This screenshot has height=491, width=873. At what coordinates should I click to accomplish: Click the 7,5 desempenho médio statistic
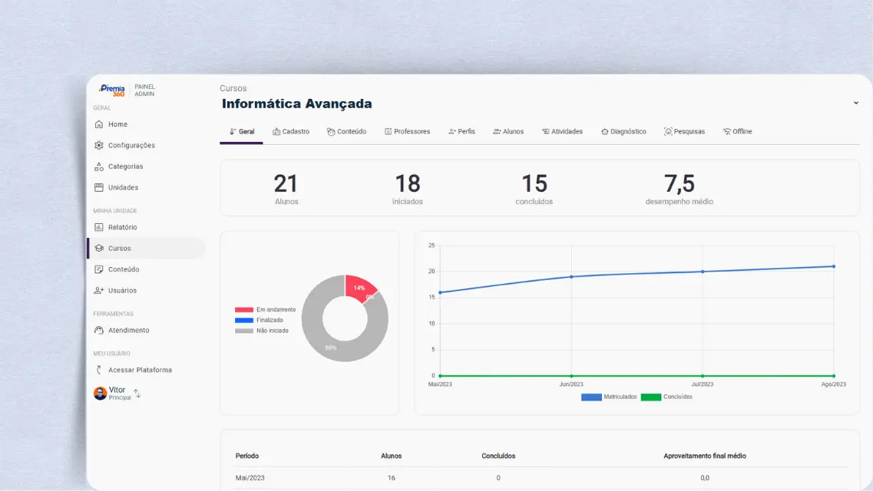680,189
